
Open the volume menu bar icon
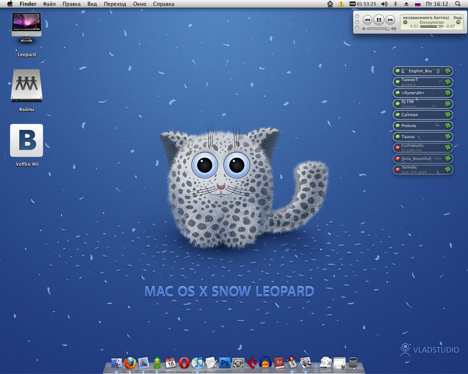tap(384, 4)
